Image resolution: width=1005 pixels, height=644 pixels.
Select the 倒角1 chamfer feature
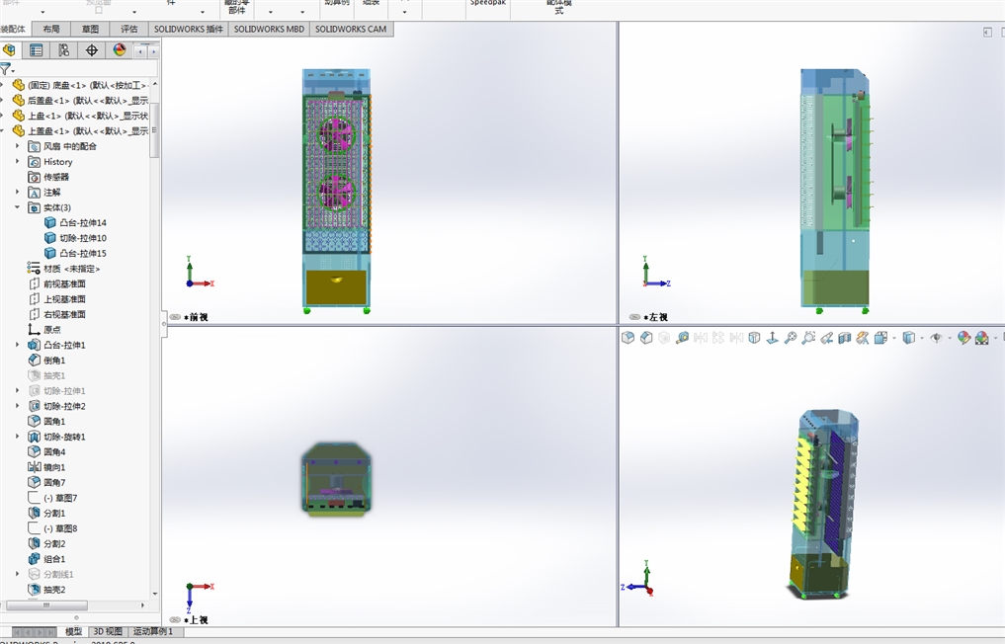(46, 361)
